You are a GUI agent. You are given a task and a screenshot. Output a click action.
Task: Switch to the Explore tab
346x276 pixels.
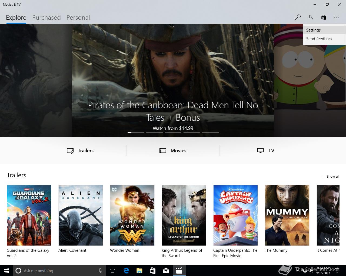tap(16, 18)
